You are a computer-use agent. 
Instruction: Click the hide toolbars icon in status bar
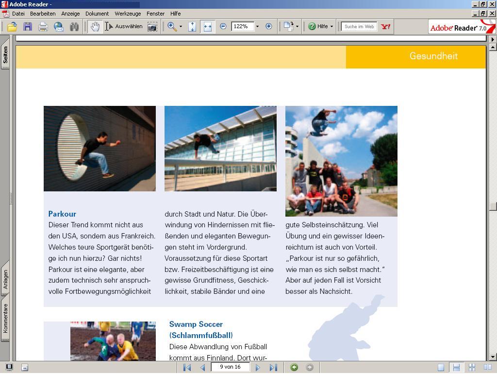coord(25,367)
